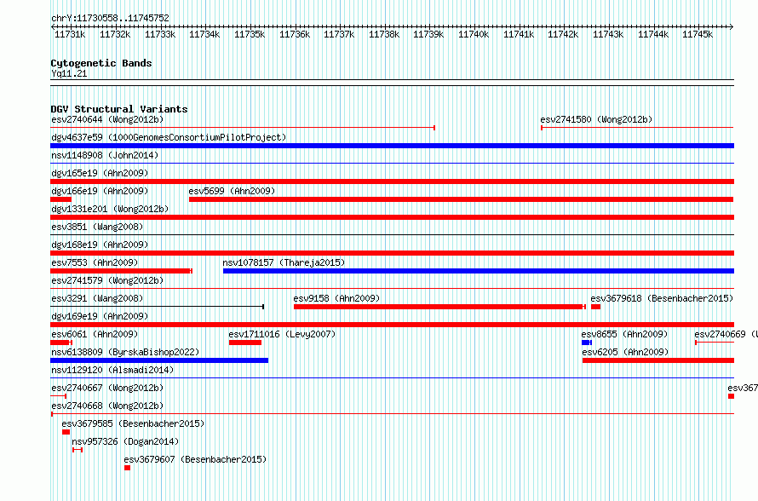Click the esv2741580 (Wong2012b) variant label
This screenshot has height=501, width=758.
pyautogui.click(x=596, y=119)
